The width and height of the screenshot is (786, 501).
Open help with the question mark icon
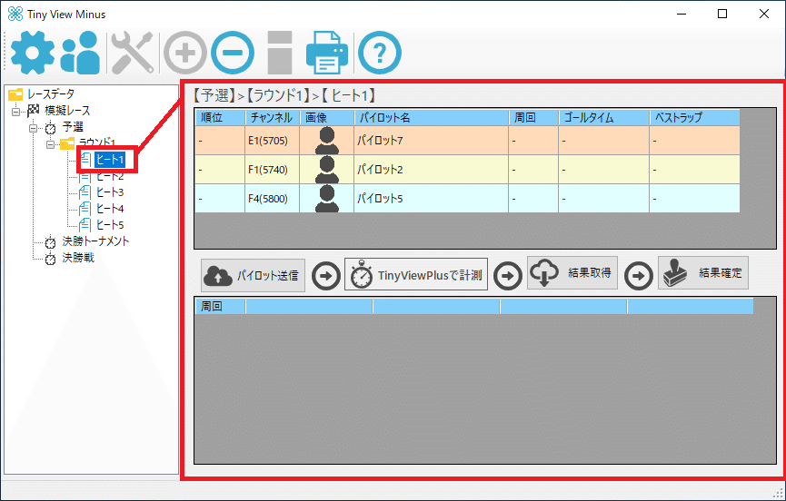click(380, 53)
